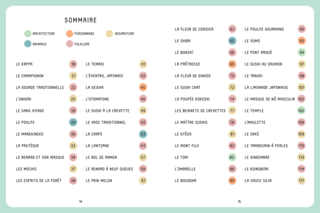Image resolution: width=320 pixels, height=213 pixels.
Task: Open "Le Renard à Neuf Queues" entry
Action: click(x=108, y=169)
